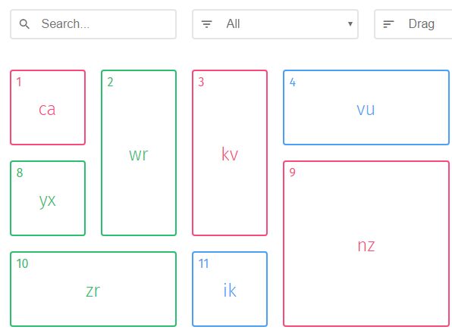
Task: Click the sort lines icon beside Drag
Action: tap(388, 24)
